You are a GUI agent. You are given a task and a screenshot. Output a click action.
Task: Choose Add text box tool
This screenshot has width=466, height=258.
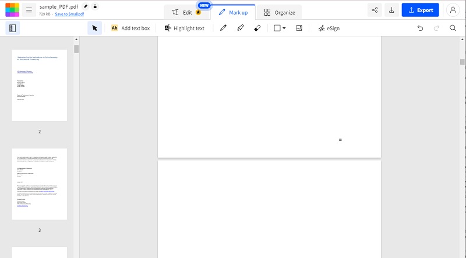[130, 28]
